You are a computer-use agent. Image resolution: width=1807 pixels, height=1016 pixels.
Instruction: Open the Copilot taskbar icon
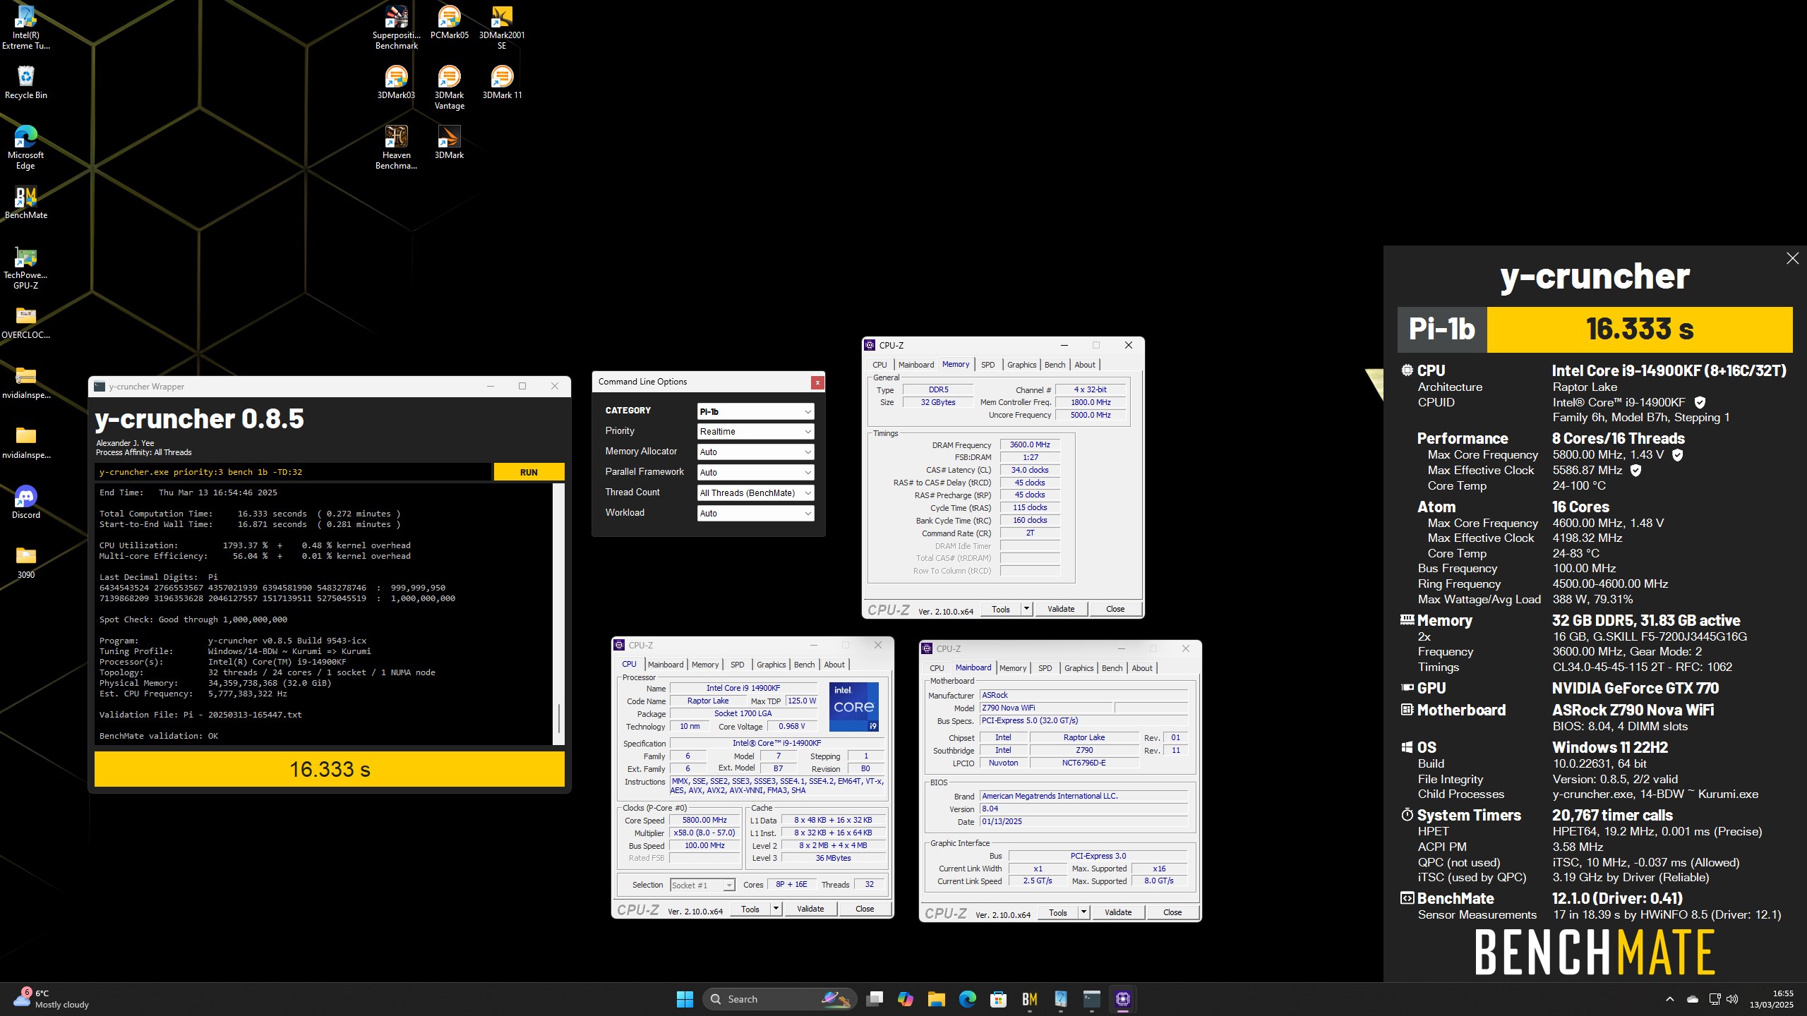906,998
